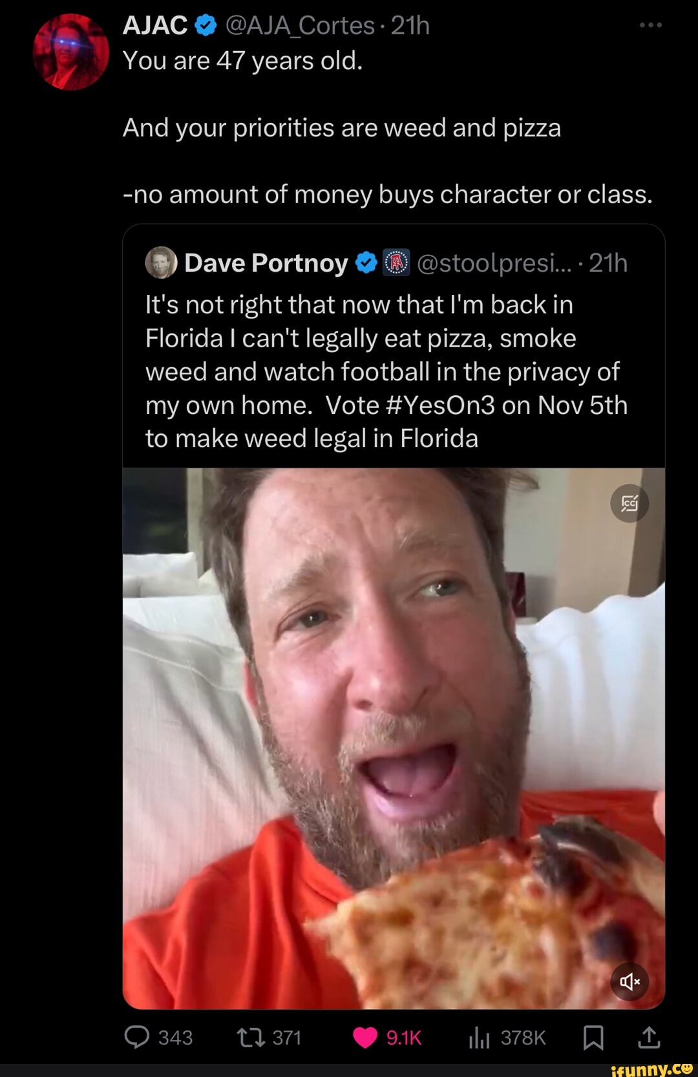Open AJAC profile avatar
This screenshot has height=1077, width=698.
(71, 52)
